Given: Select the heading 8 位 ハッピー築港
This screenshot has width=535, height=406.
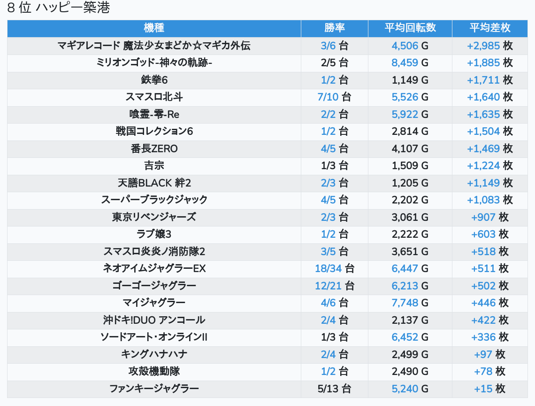Looking at the screenshot, I should coord(58,8).
